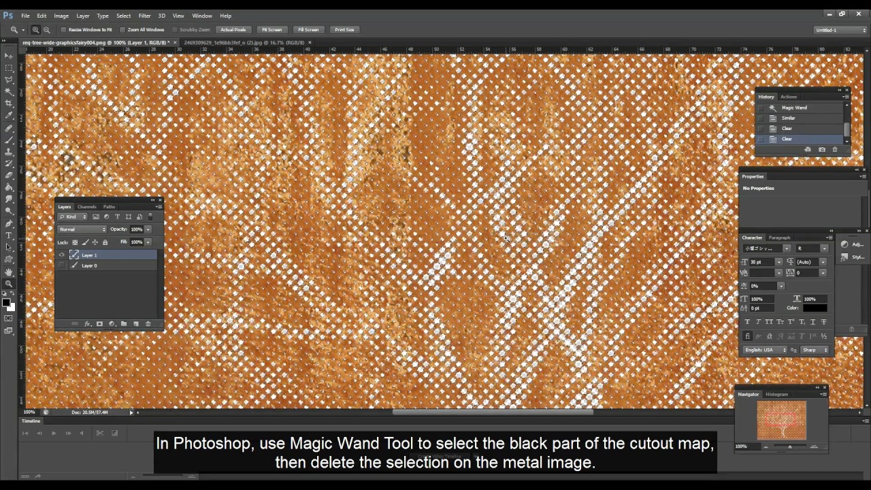Lock transparent pixels on layer

click(x=75, y=242)
